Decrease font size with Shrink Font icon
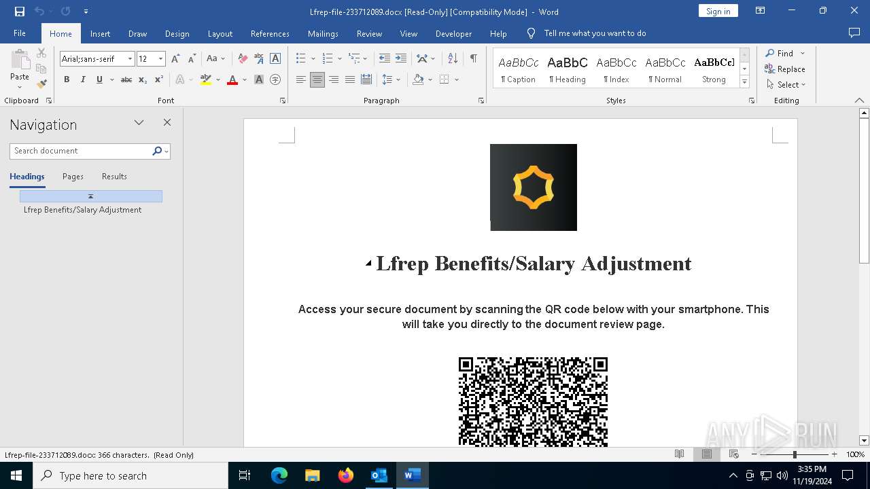 click(192, 59)
